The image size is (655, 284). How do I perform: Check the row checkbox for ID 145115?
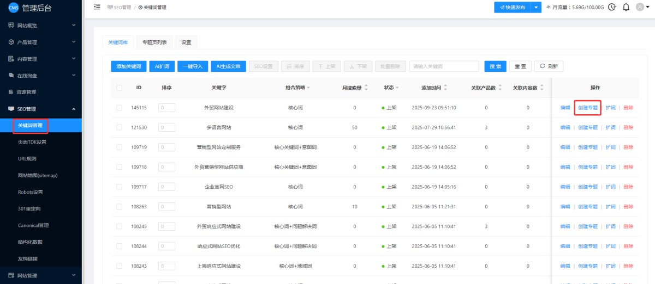(x=119, y=108)
